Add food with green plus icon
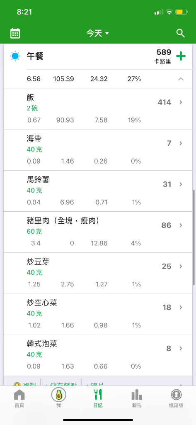196x425 pixels. tap(181, 56)
